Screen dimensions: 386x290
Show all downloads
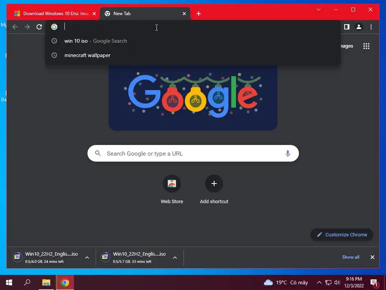click(x=351, y=257)
